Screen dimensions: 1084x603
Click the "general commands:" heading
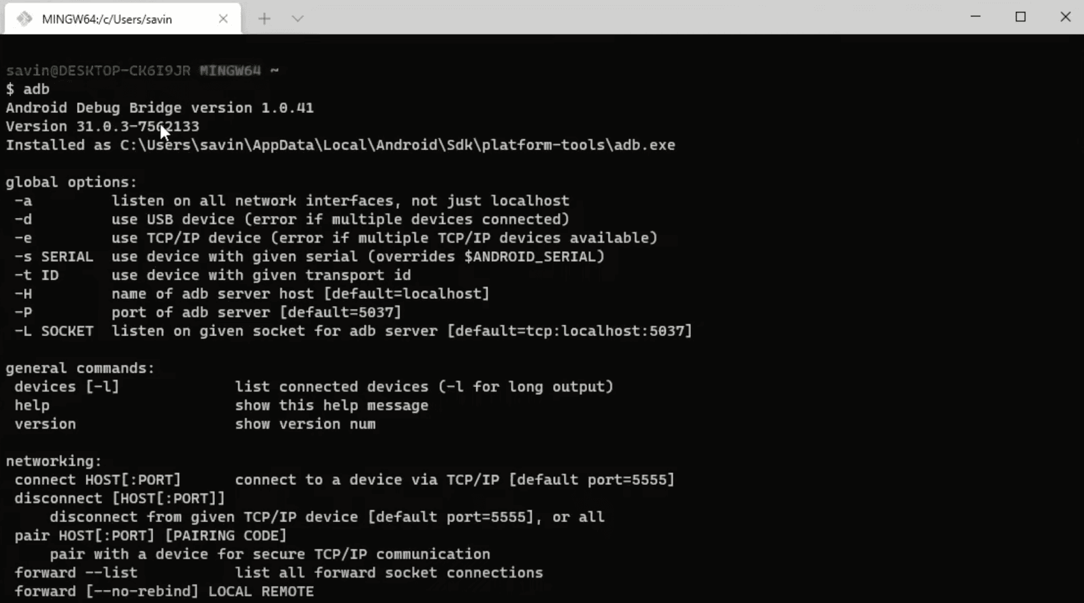pyautogui.click(x=79, y=367)
